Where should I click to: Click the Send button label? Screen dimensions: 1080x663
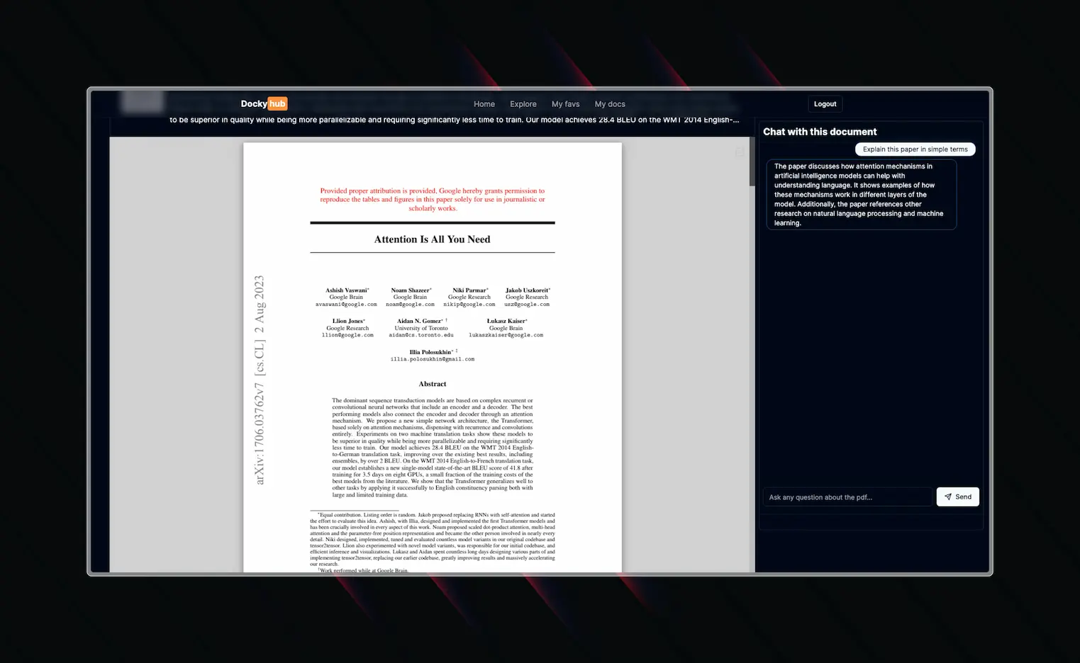[x=963, y=497]
